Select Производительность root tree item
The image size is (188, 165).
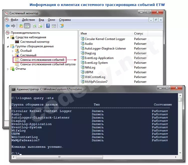[x=25, y=33]
